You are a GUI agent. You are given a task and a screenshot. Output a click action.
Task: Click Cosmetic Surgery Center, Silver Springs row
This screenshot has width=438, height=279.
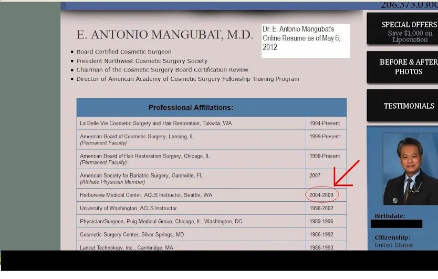(212, 234)
